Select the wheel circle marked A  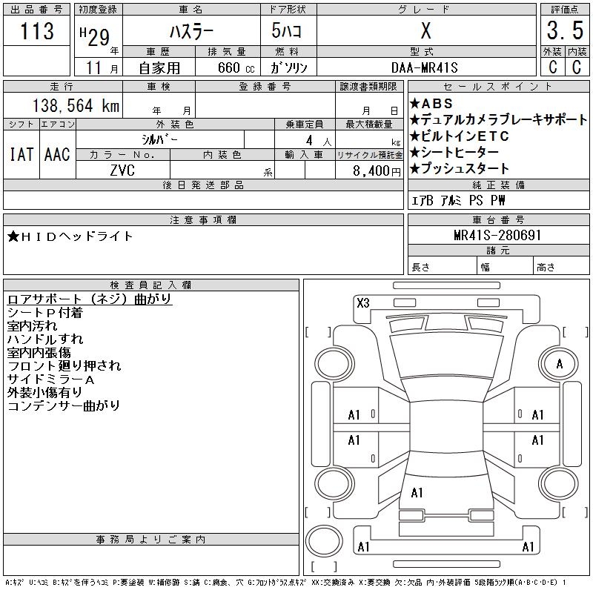(559, 364)
